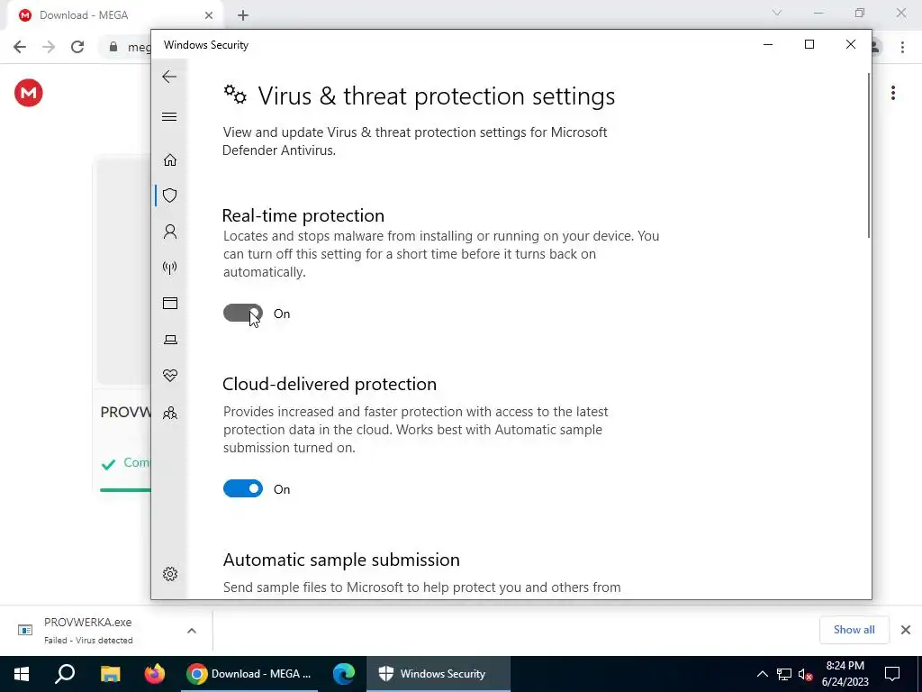Open Firewall & network protection icon
The image size is (922, 692).
coord(170,268)
